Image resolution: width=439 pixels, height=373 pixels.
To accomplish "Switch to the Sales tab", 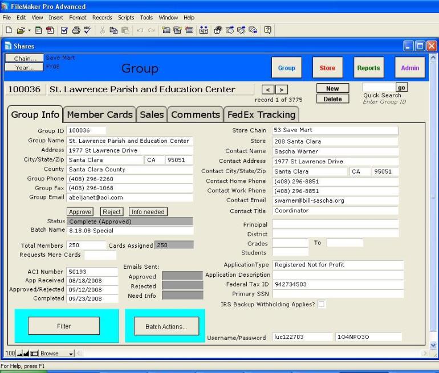I will [152, 114].
